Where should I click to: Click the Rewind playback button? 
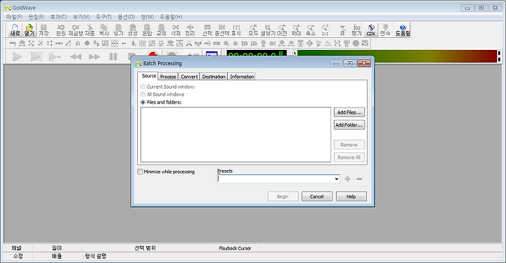point(75,57)
